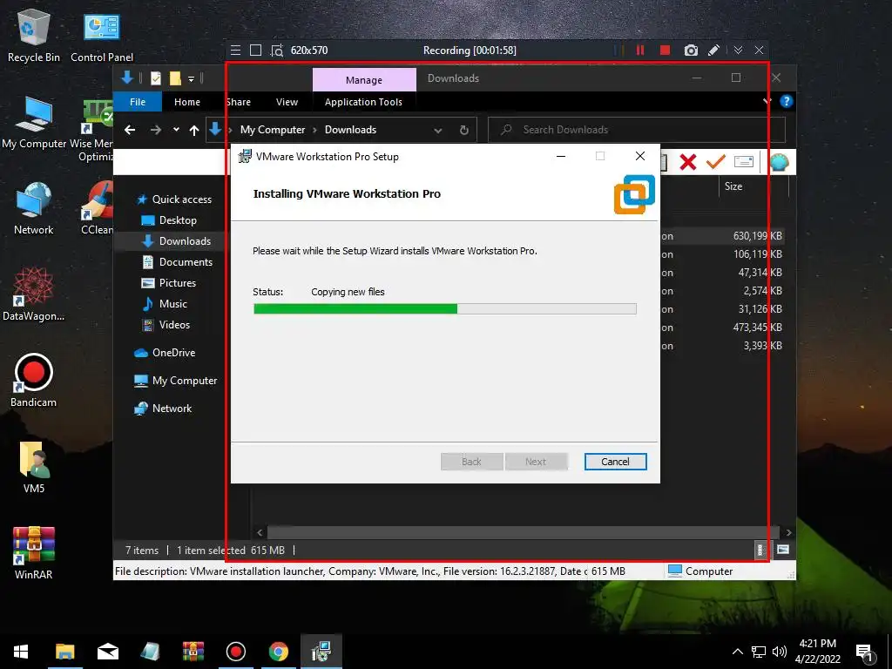
Task: Click the red X delete icon
Action: tap(688, 162)
